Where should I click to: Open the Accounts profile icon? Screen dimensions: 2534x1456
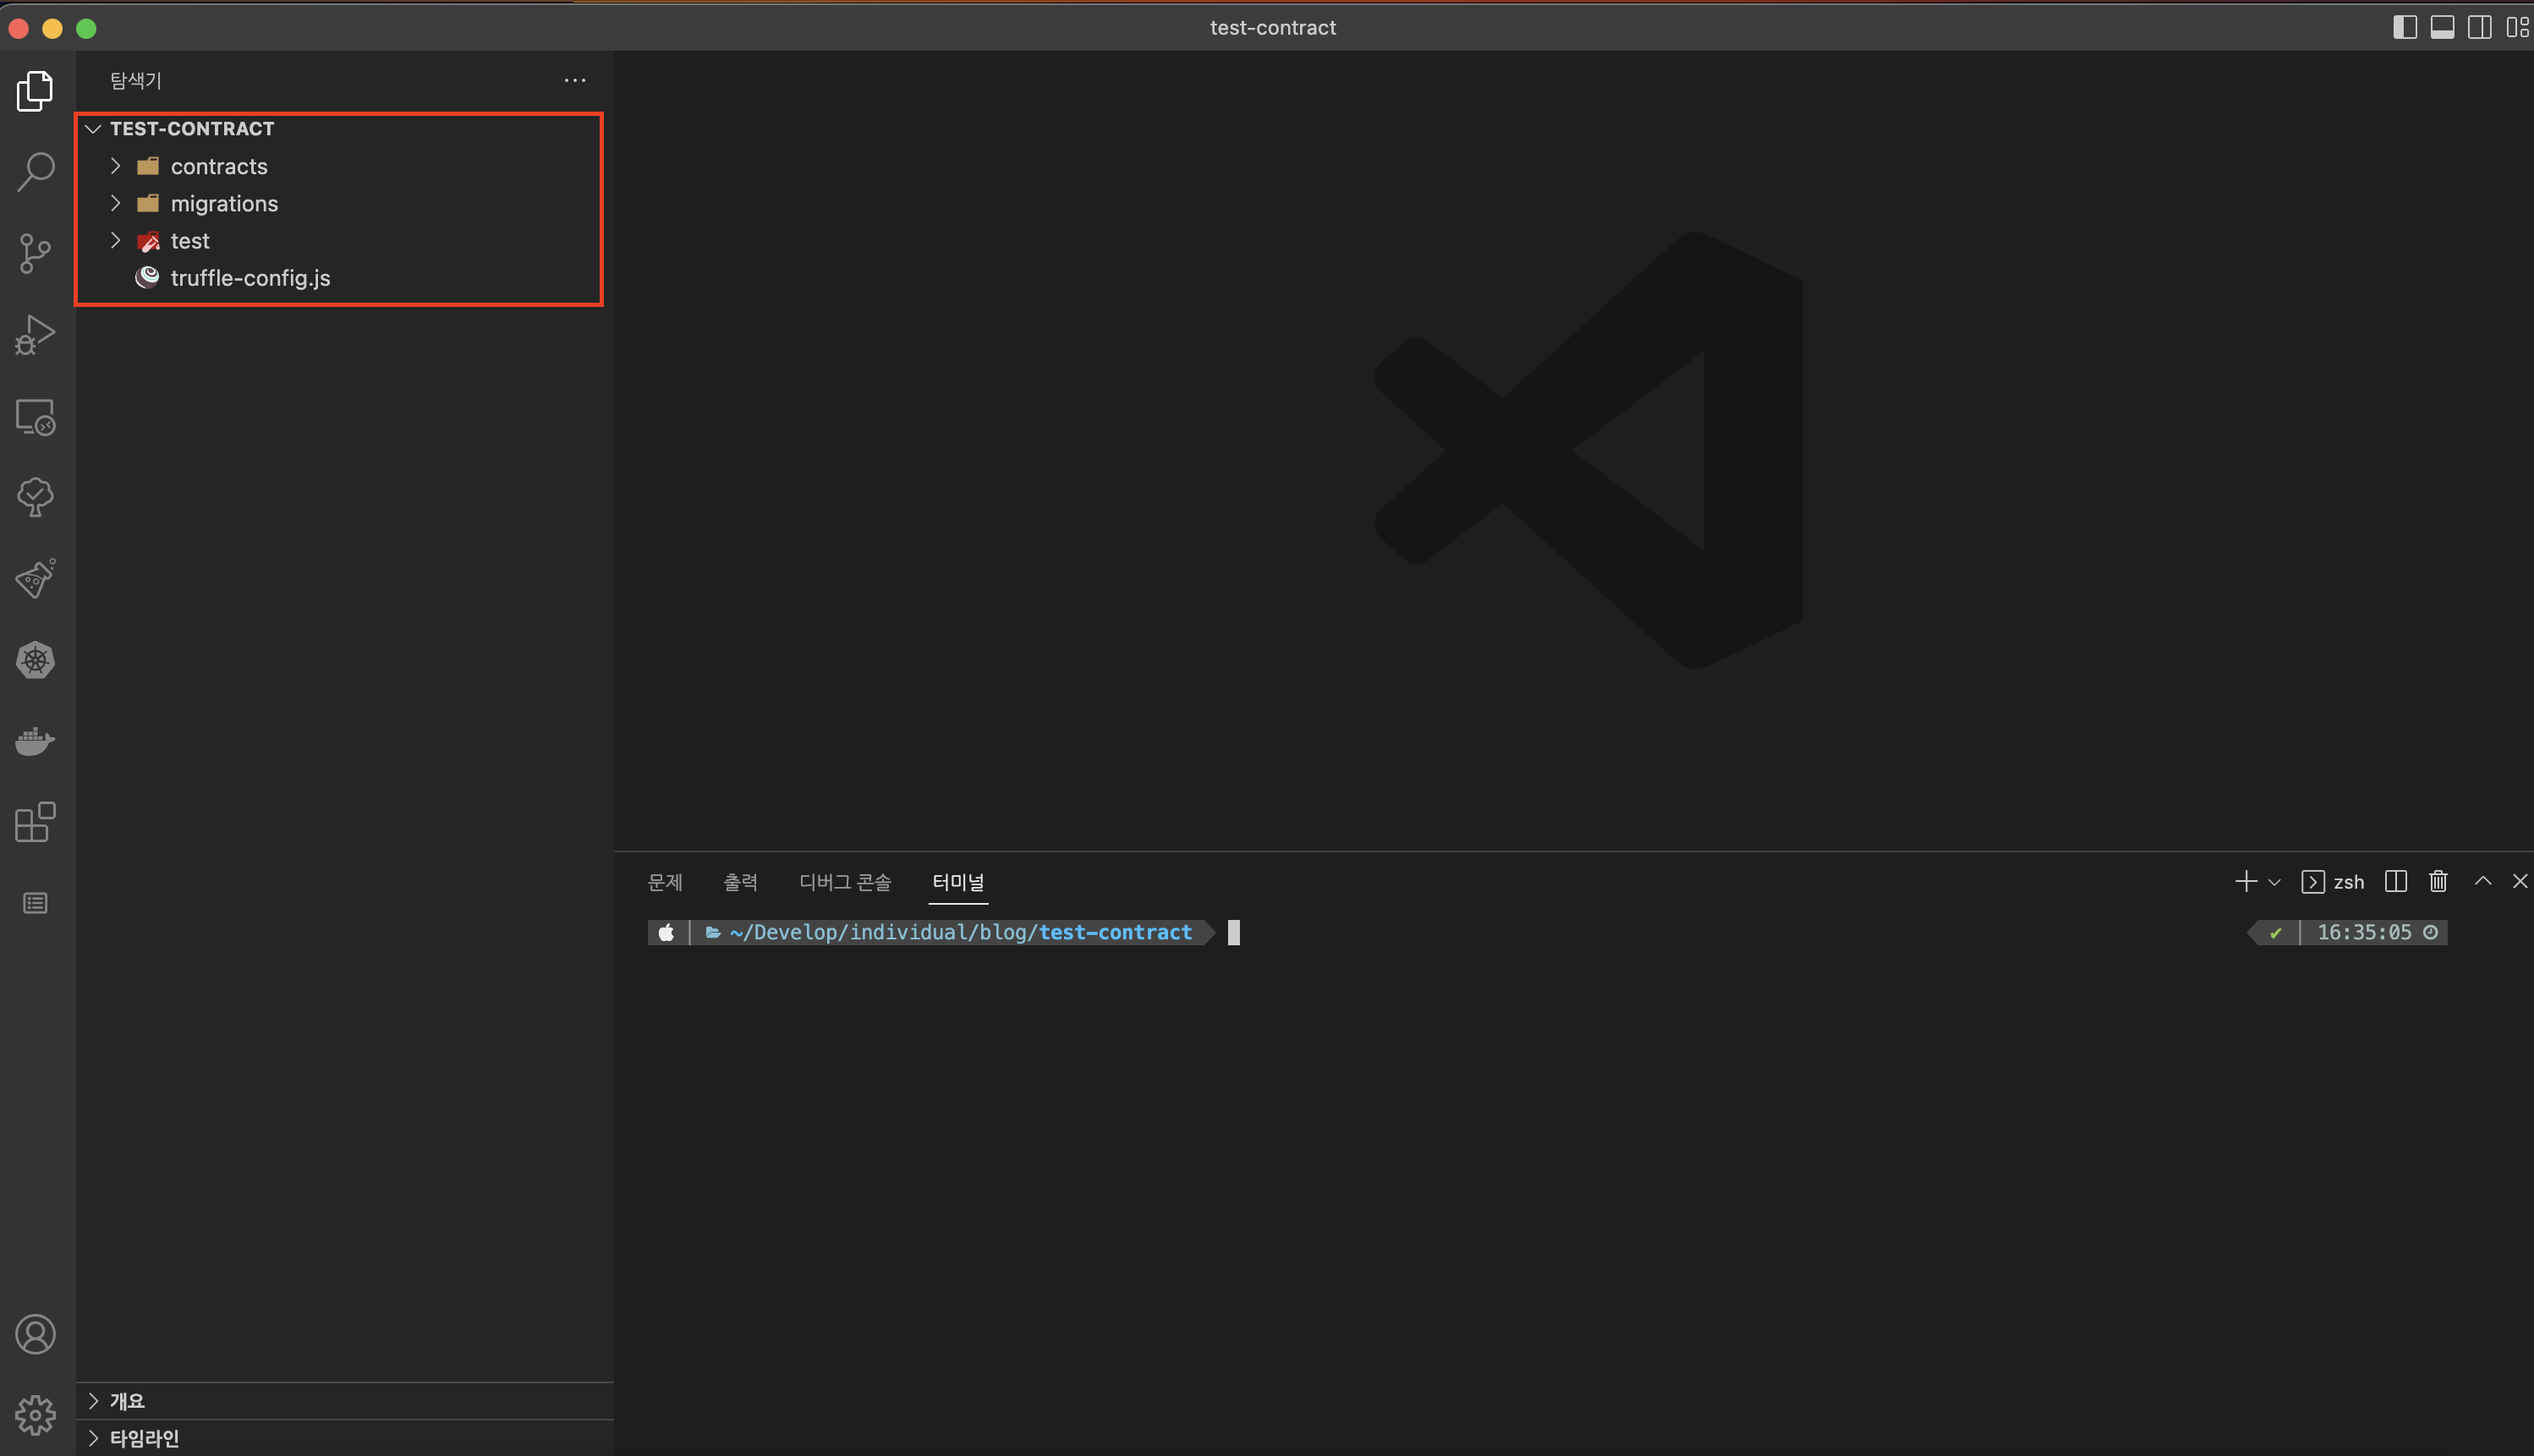coord(35,1334)
